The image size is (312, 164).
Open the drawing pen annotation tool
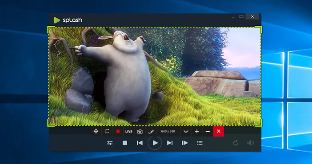pyautogui.click(x=151, y=132)
